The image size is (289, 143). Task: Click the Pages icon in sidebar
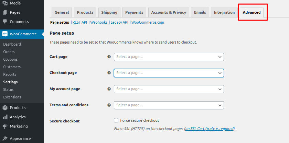tap(5, 12)
